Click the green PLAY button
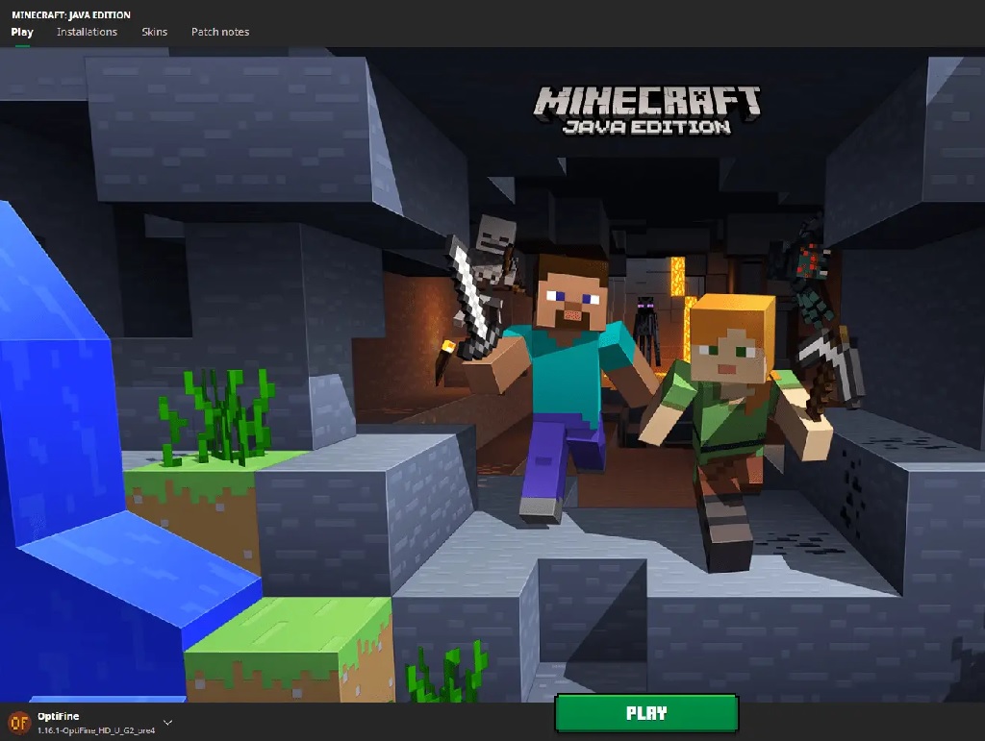The width and height of the screenshot is (985, 741). click(x=646, y=713)
